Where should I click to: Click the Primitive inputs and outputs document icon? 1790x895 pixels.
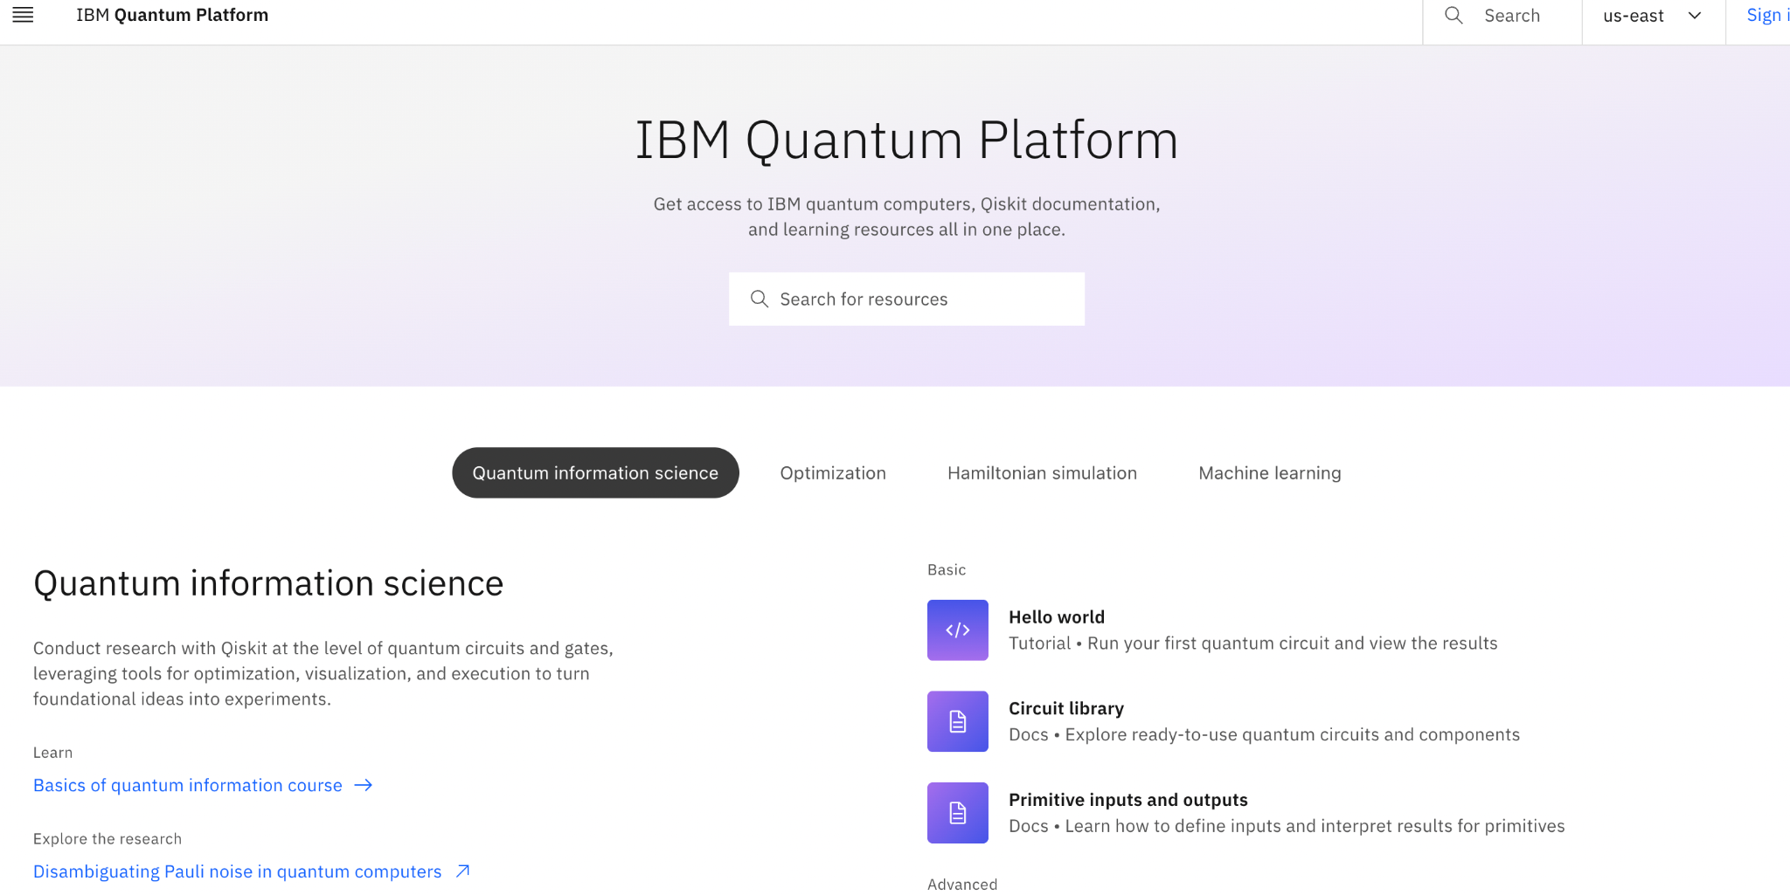coord(958,813)
